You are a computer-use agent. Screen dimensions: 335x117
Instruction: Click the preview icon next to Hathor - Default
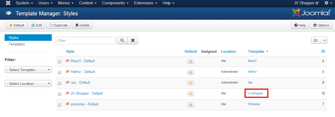pyautogui.click(x=68, y=72)
